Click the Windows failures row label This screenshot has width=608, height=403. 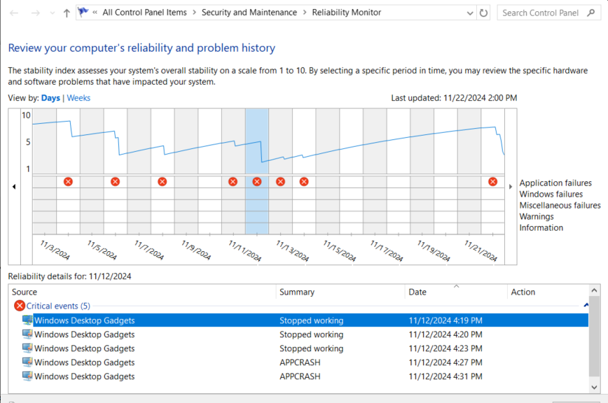click(551, 194)
